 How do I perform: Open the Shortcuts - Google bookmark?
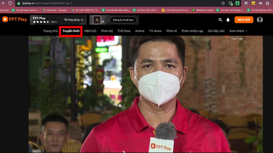[55, 10]
